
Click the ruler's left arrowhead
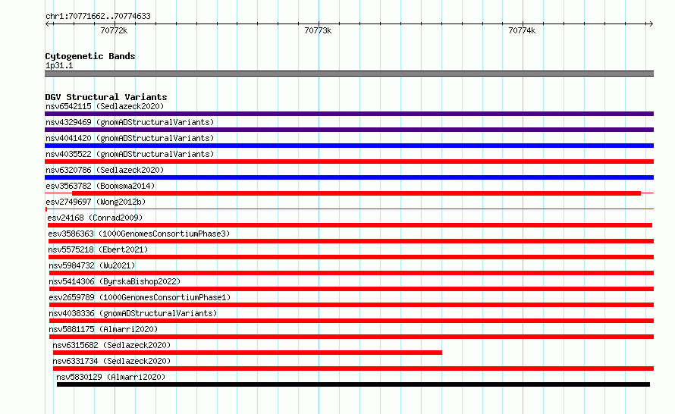coord(48,24)
